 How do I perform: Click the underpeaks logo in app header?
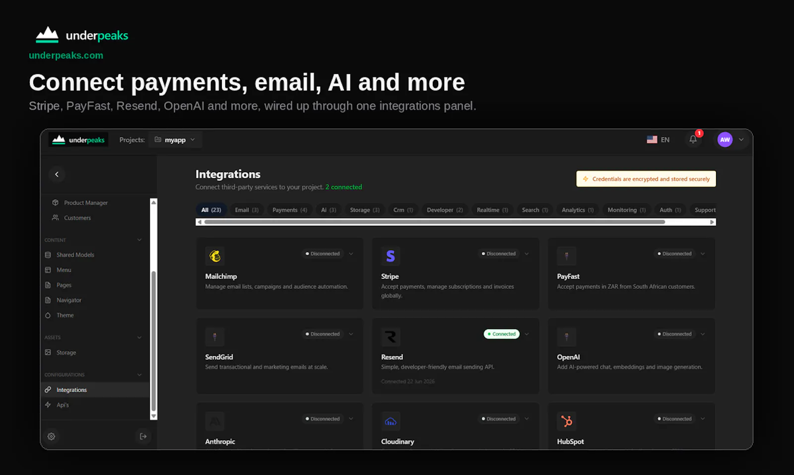point(79,140)
